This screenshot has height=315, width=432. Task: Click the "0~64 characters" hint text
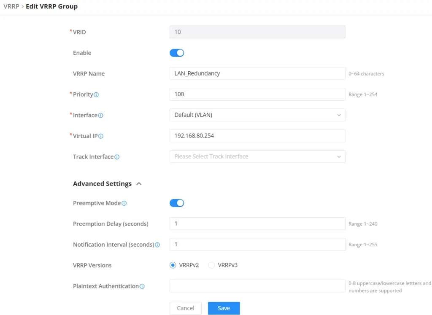pyautogui.click(x=366, y=74)
